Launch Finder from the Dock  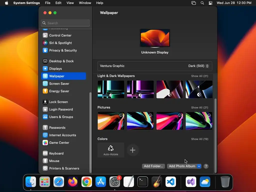[x=31, y=182]
